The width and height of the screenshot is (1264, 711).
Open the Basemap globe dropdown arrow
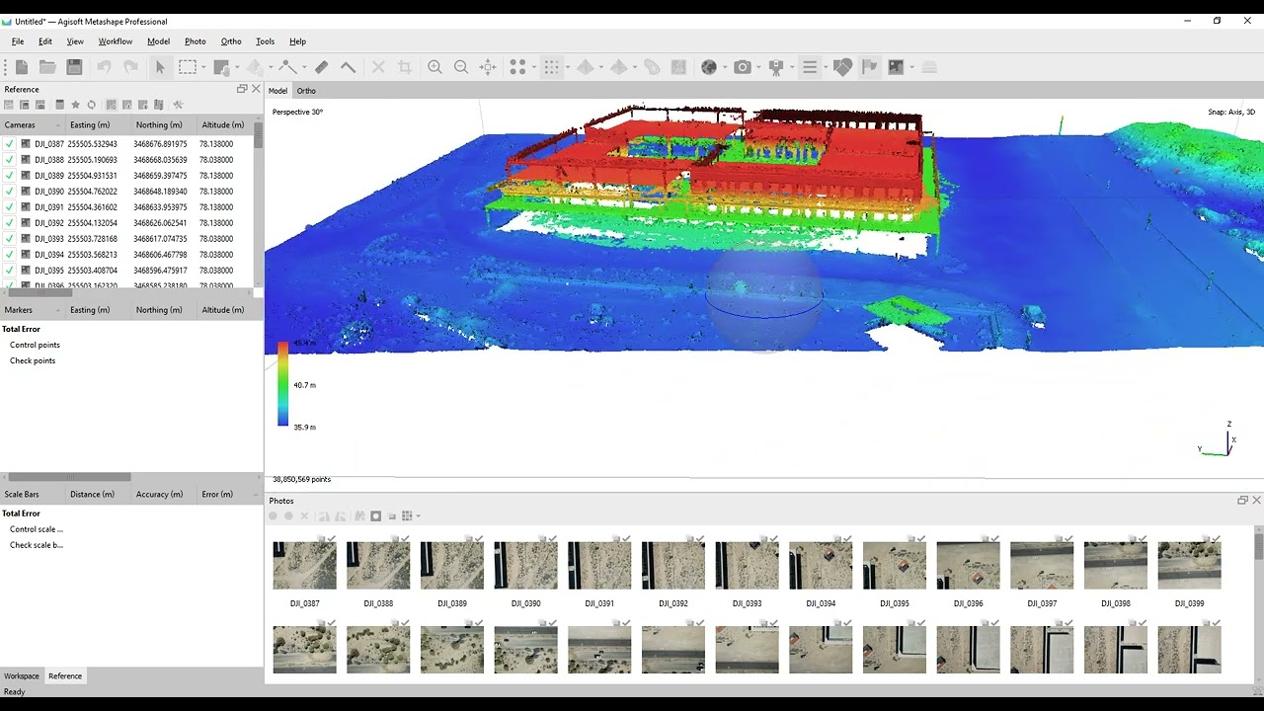click(724, 67)
